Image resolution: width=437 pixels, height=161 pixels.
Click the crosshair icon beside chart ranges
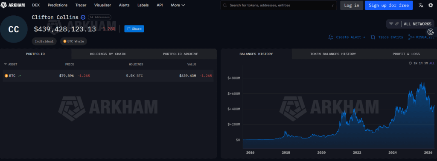(410, 63)
